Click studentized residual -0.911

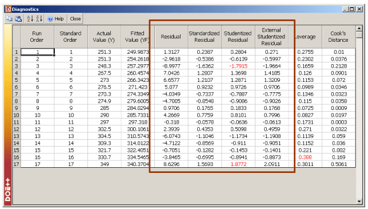[x=238, y=143]
